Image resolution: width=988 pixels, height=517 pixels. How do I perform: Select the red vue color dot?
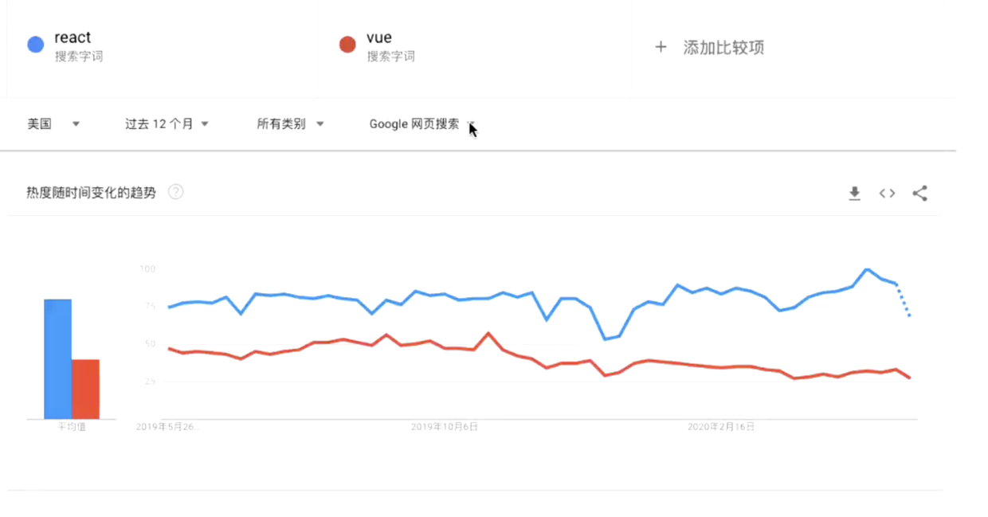click(x=347, y=44)
